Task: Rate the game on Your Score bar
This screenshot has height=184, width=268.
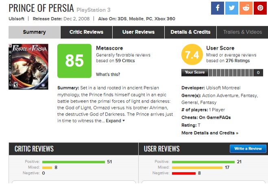Action: (231, 72)
